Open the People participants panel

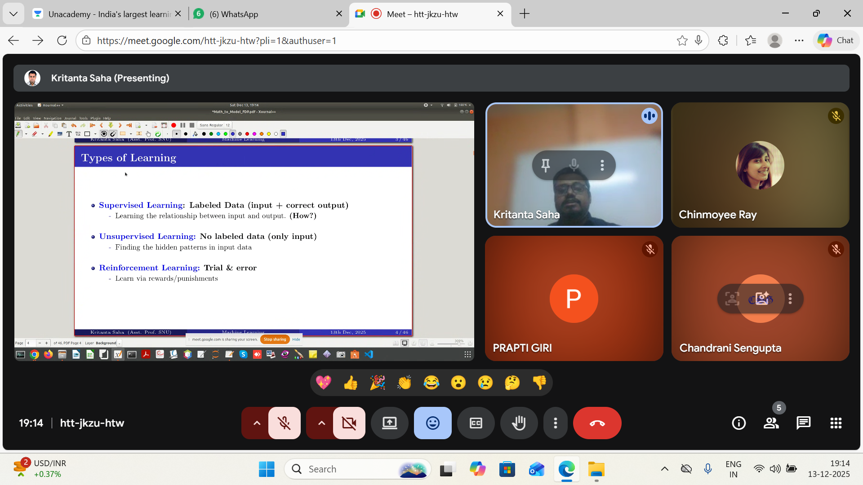point(771,423)
